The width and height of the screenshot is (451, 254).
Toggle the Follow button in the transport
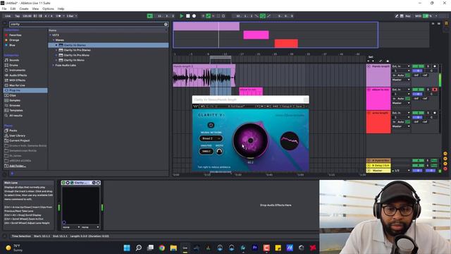click(x=150, y=16)
